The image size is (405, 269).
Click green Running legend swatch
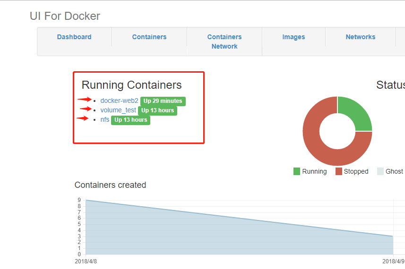pyautogui.click(x=297, y=171)
